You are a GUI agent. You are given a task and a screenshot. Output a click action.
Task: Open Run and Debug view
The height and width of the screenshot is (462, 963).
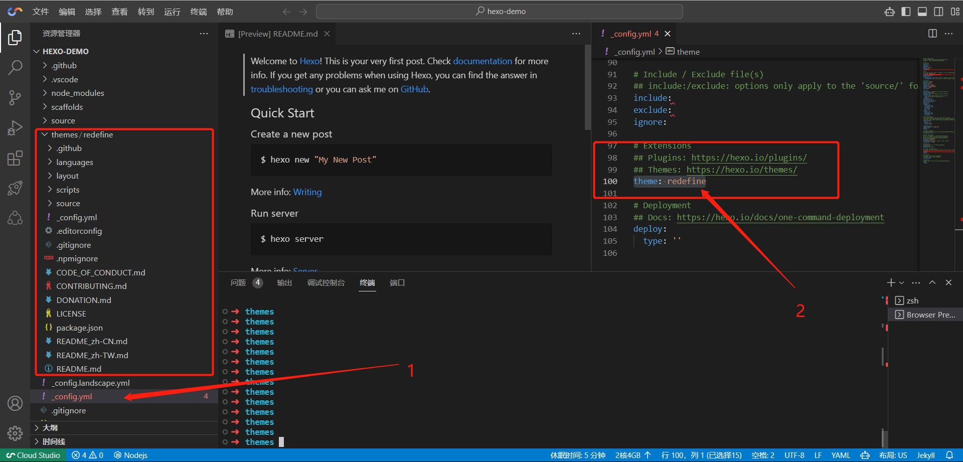click(x=15, y=128)
